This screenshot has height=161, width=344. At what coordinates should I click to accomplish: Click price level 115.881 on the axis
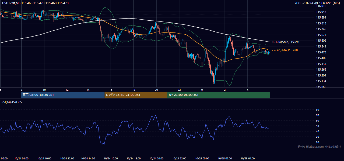coord(321,17)
